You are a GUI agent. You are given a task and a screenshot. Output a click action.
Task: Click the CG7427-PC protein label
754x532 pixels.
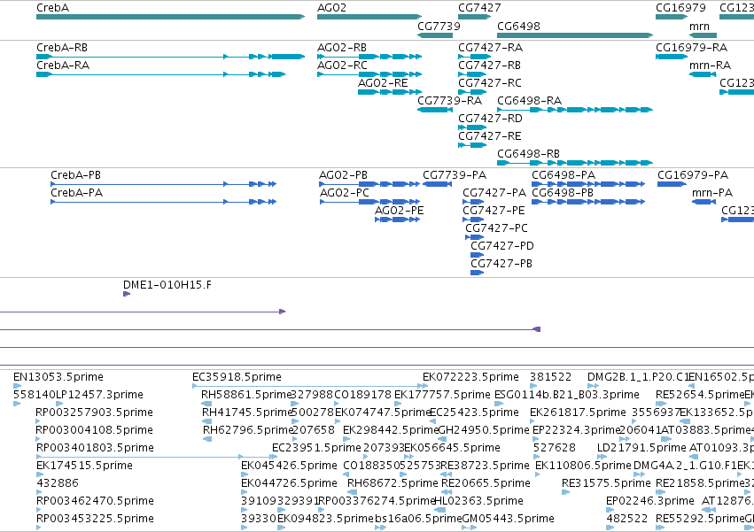496,227
